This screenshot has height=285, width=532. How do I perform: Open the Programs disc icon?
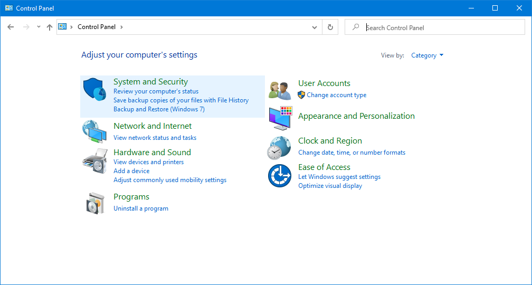point(94,203)
